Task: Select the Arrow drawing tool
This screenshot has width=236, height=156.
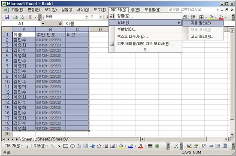Action: pos(59,146)
